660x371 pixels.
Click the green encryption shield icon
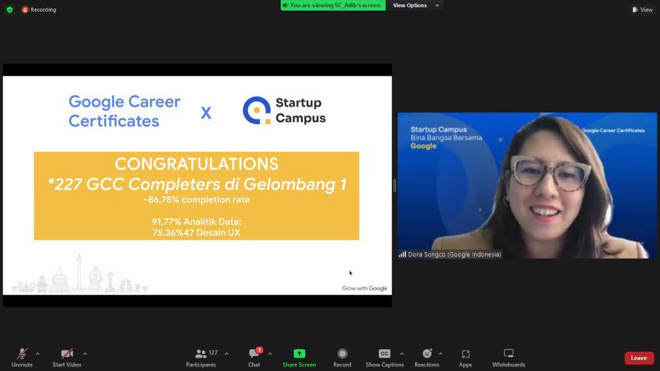click(10, 10)
